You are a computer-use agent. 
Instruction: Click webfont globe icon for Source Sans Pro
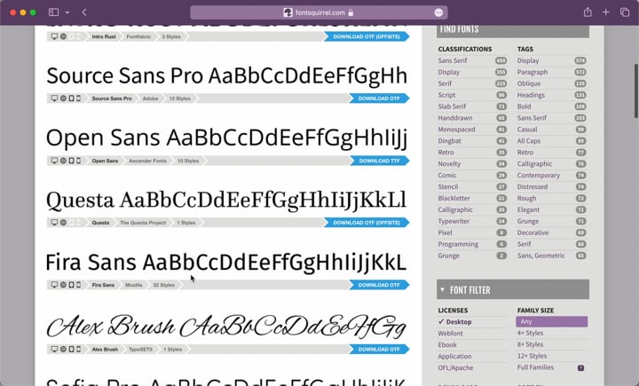pyautogui.click(x=63, y=98)
